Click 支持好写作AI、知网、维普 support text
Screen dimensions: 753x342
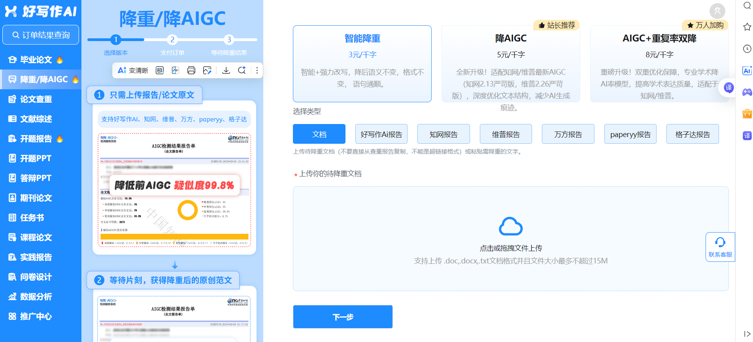click(174, 119)
